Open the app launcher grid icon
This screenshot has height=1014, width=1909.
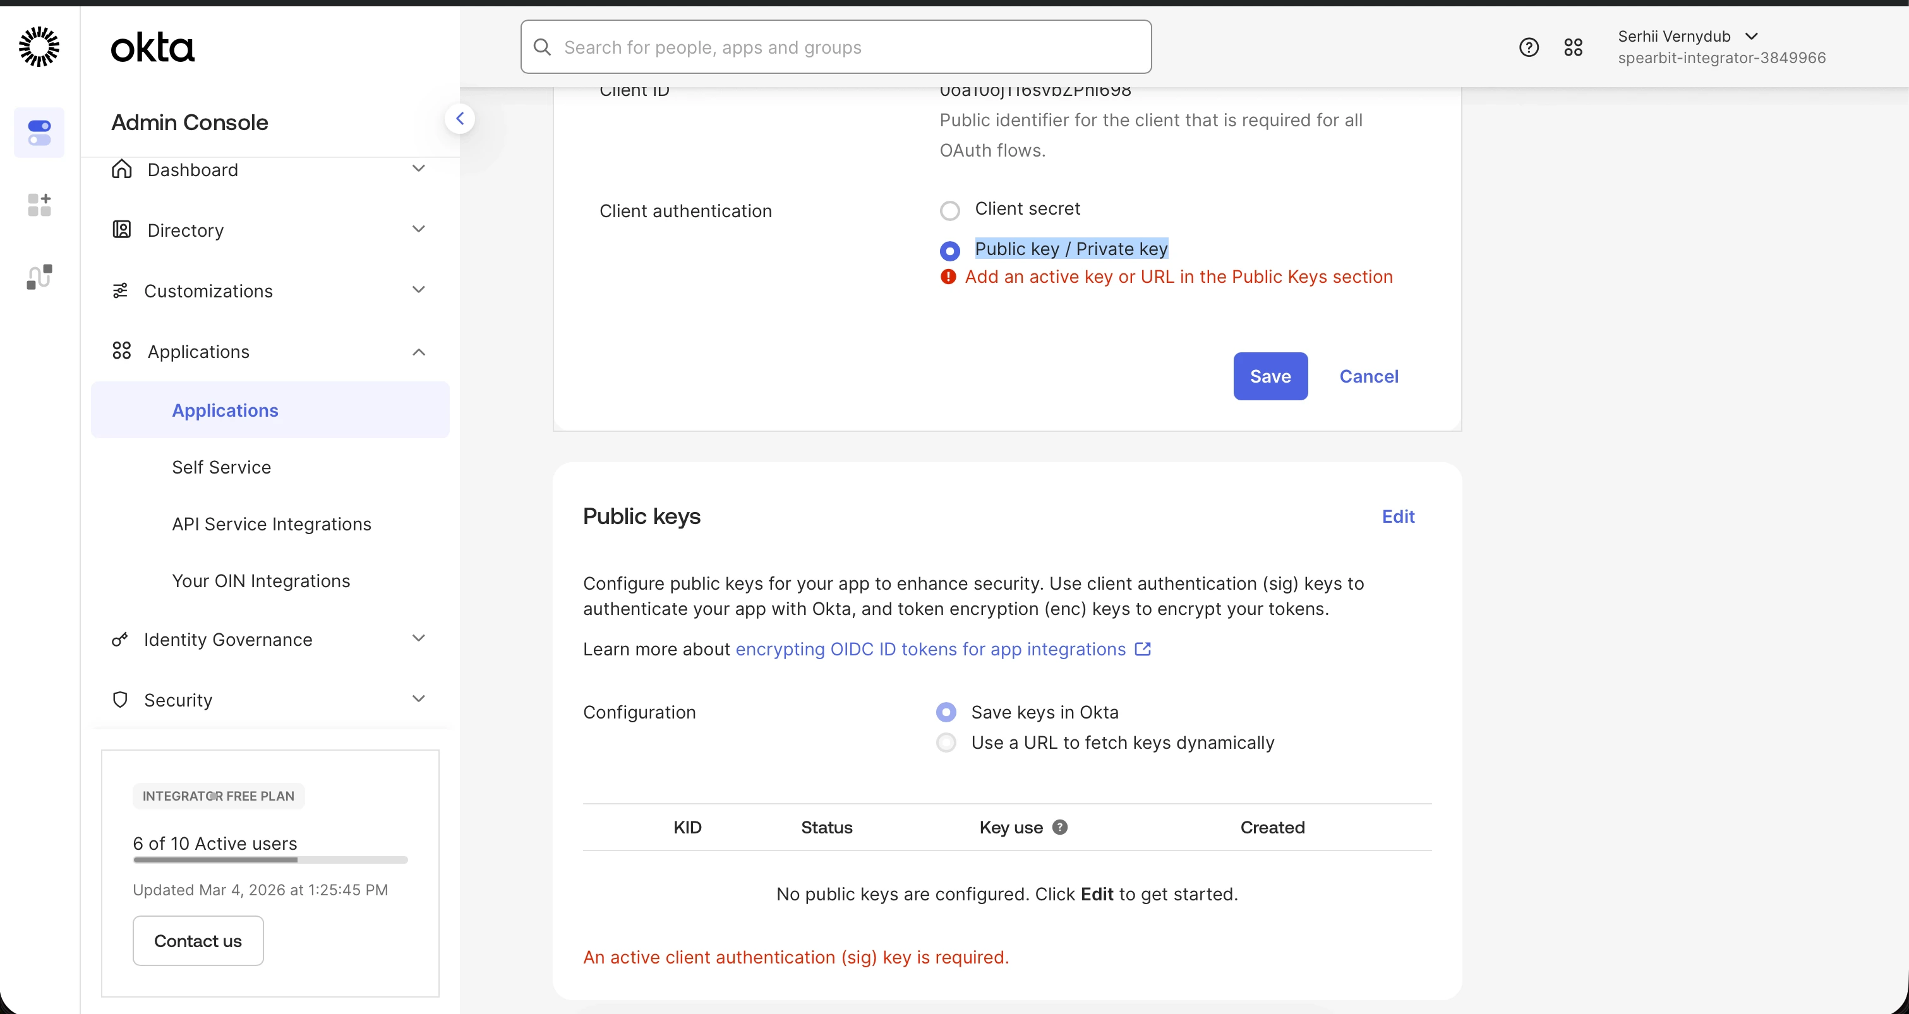[1572, 47]
